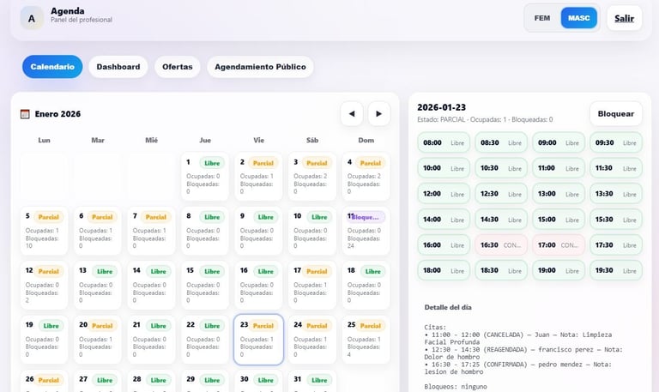Go to previous month with left arrow
Screen dimensions: 659x392
pyautogui.click(x=352, y=113)
